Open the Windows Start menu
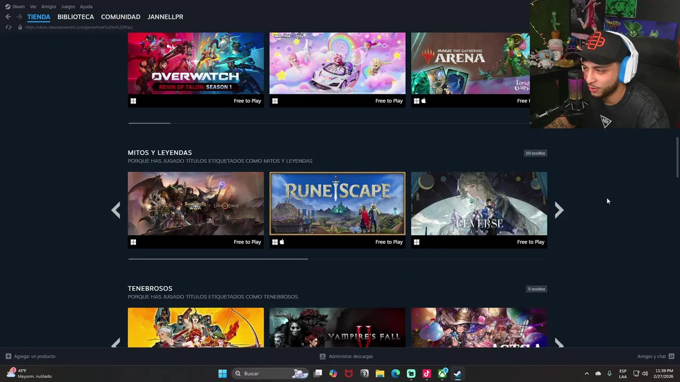The width and height of the screenshot is (680, 382). 223,374
